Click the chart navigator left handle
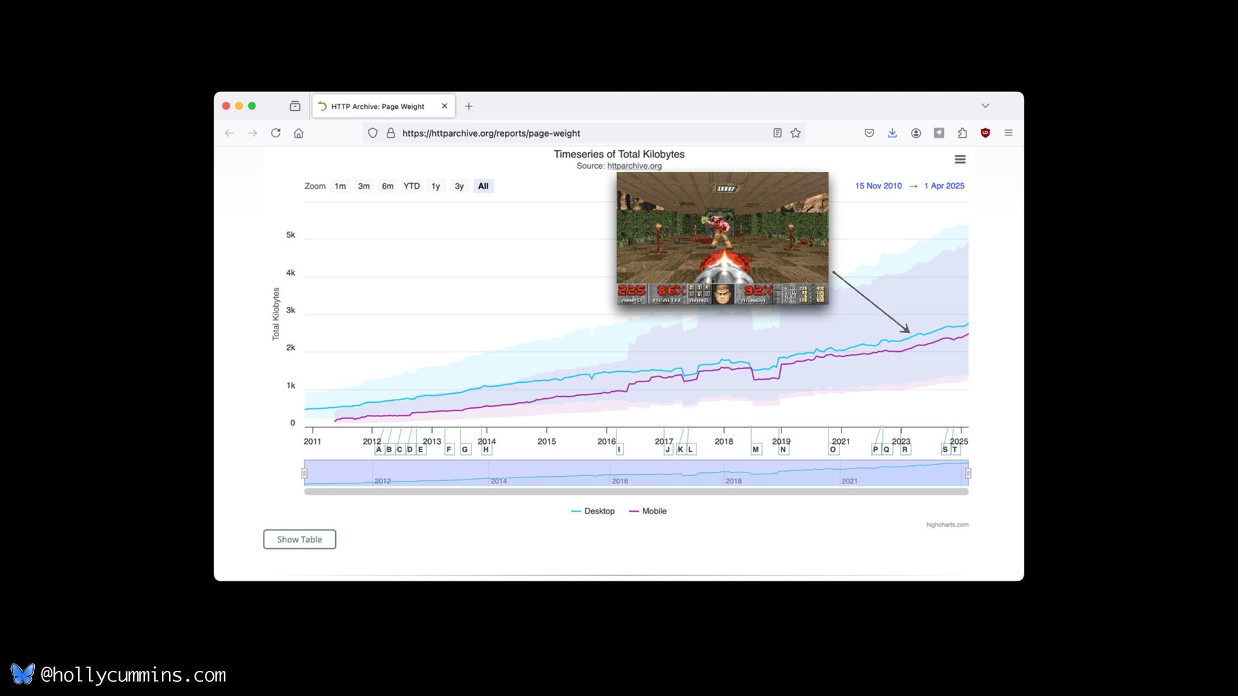Viewport: 1238px width, 696px height. pyautogui.click(x=304, y=473)
